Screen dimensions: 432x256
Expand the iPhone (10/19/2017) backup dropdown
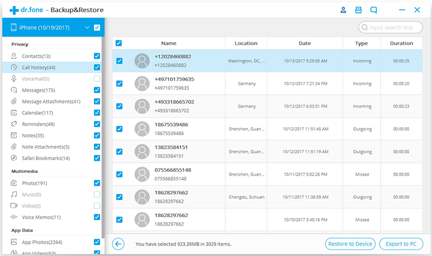[x=87, y=27]
